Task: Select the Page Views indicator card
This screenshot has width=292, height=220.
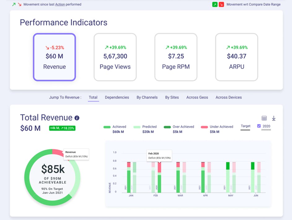Action: (115, 57)
